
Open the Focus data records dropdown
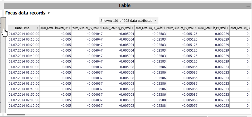pos(49,13)
